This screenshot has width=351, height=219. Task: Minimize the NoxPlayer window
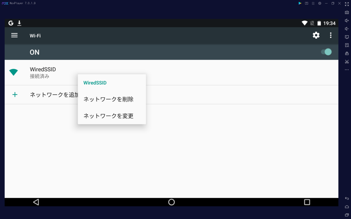(x=326, y=3)
